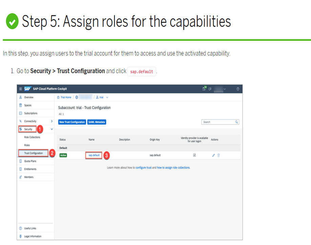This screenshot has width=311, height=245.
Task: Click the hamburger menu beside the SAP logo
Action: [x=20, y=89]
